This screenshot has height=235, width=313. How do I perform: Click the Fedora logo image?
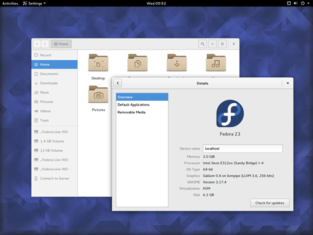point(230,113)
